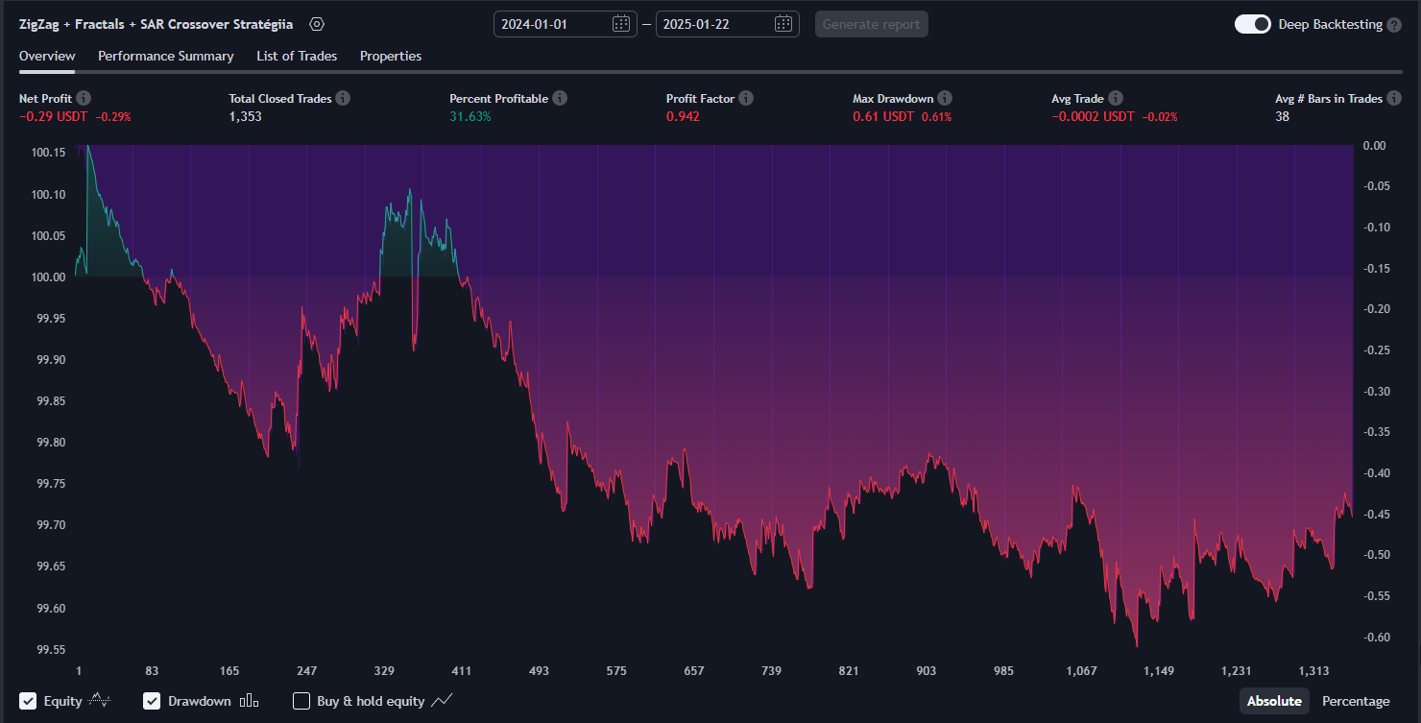Open strategy settings hexagon icon
Image resolution: width=1421 pixels, height=723 pixels.
tap(318, 24)
